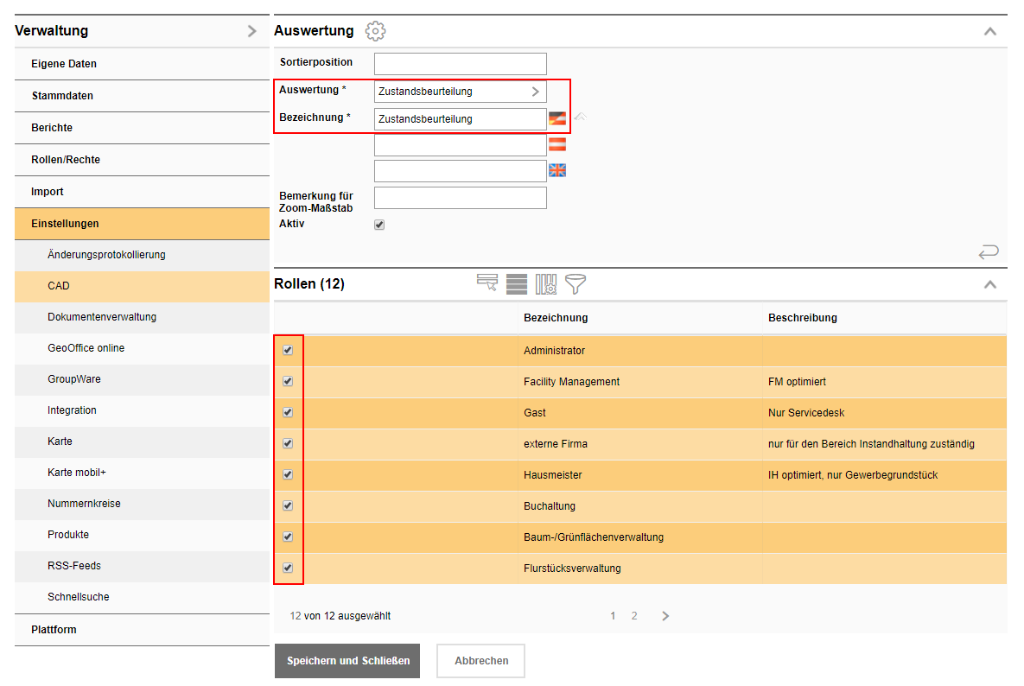Open the Dokumentenverwaltung settings entry

click(x=102, y=317)
